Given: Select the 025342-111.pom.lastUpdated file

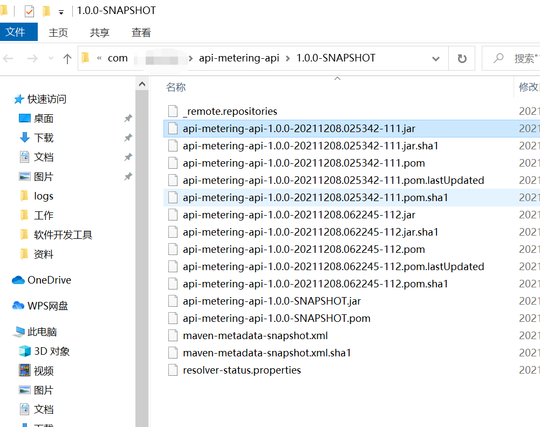Looking at the screenshot, I should [333, 180].
